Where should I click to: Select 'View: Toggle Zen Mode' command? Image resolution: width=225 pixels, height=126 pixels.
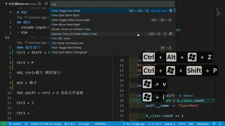coord(112,11)
